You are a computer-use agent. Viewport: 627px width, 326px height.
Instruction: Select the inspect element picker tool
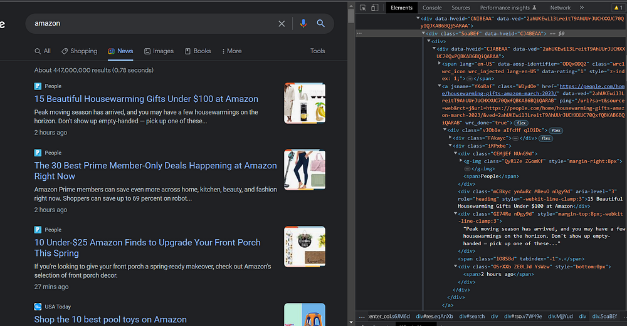pos(362,8)
